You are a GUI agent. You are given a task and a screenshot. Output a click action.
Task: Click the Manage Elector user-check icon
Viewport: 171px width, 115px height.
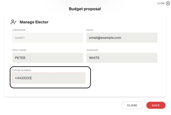pyautogui.click(x=13, y=22)
